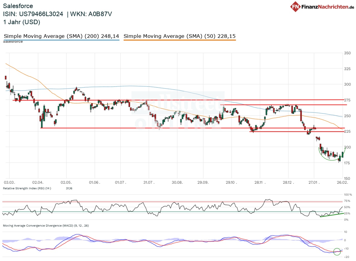
Task: Toggle the SMA (200) indicator visibility
Action: 61,36
